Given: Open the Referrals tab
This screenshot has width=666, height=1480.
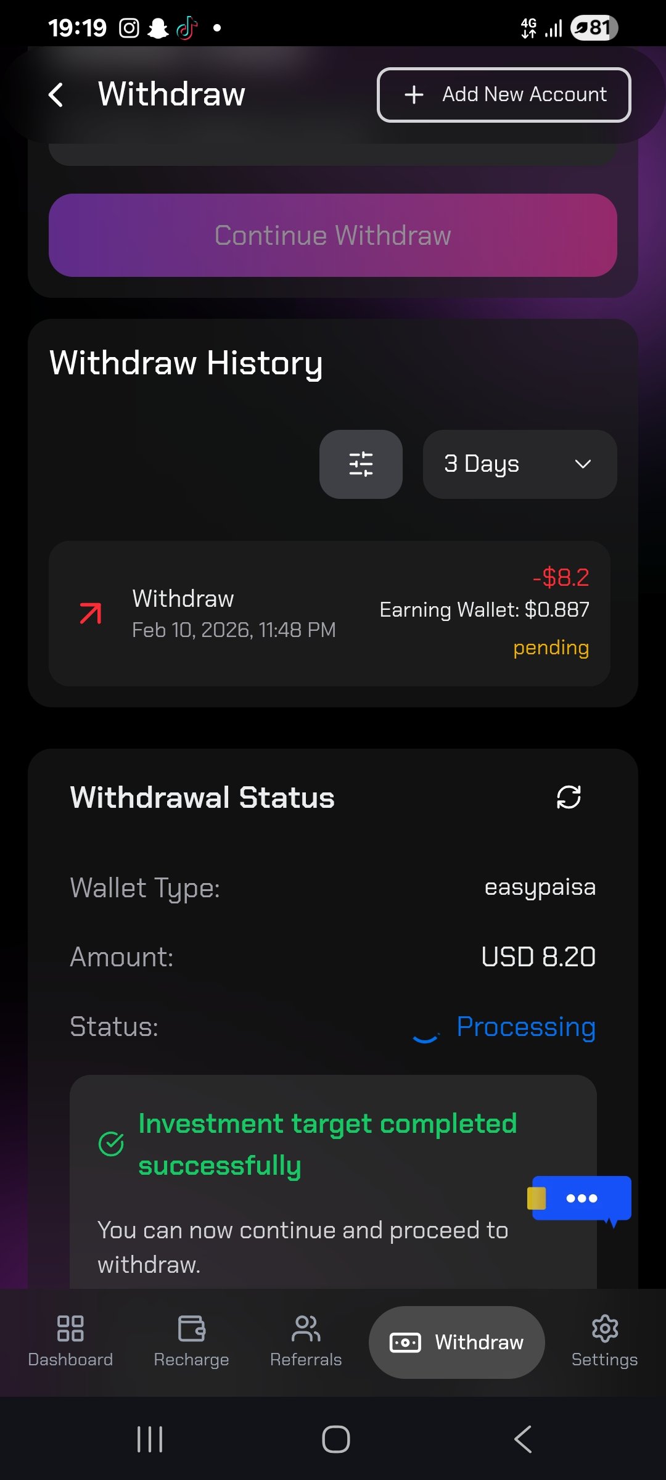Looking at the screenshot, I should (306, 1342).
